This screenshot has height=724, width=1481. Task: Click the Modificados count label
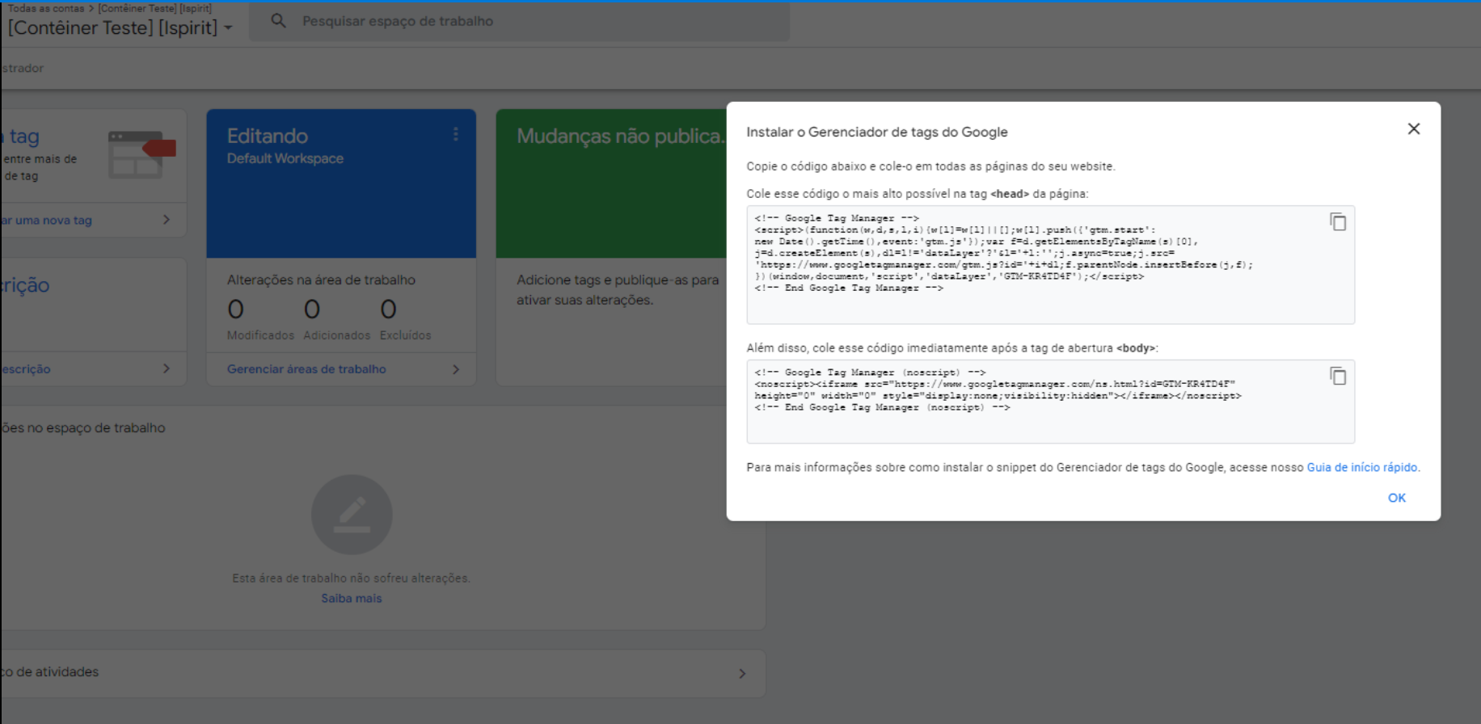pyautogui.click(x=260, y=335)
